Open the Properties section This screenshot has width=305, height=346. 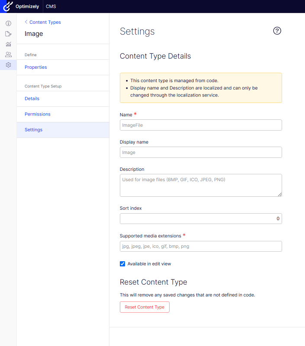[x=36, y=67]
